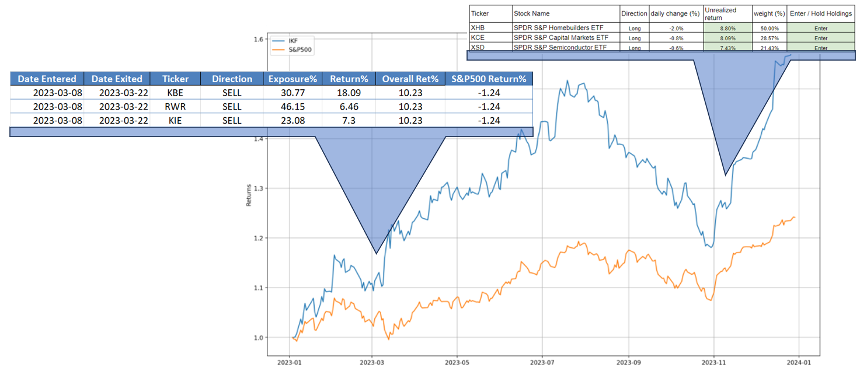Viewport: 860px width, 368px height.
Task: Select the S&P500 Return% column header
Action: [489, 79]
